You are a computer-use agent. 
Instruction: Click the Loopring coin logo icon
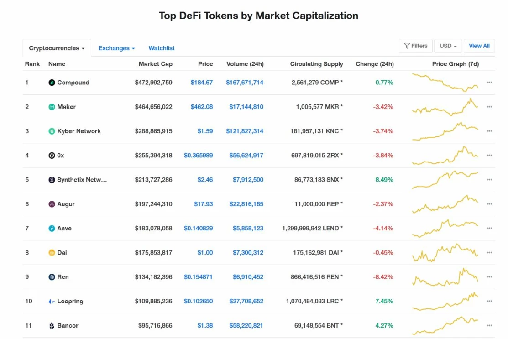coord(52,302)
